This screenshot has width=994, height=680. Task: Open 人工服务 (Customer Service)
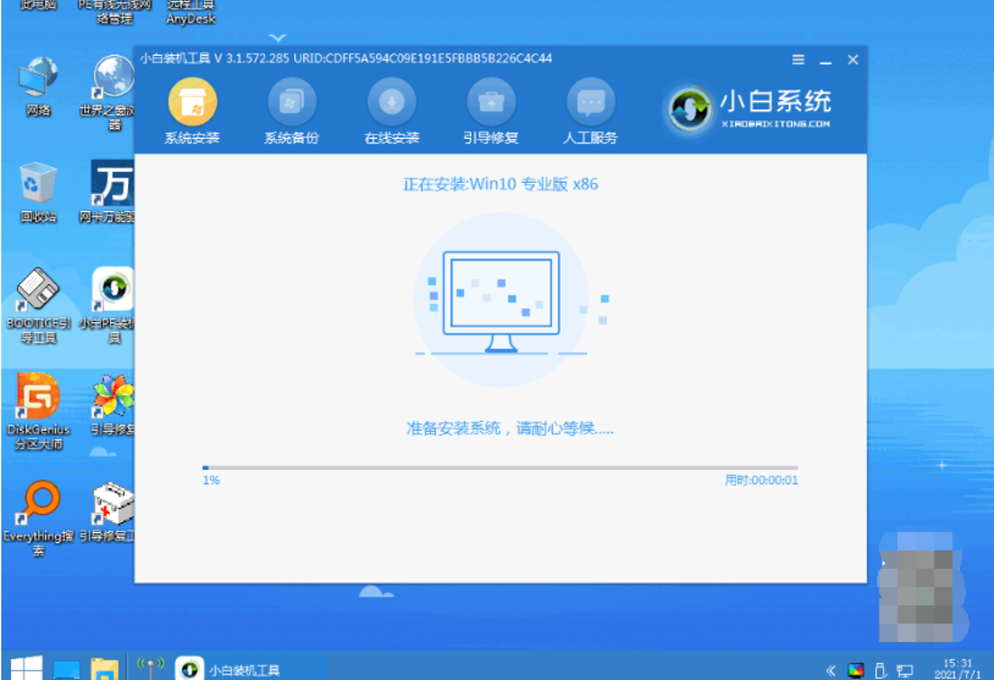click(591, 106)
